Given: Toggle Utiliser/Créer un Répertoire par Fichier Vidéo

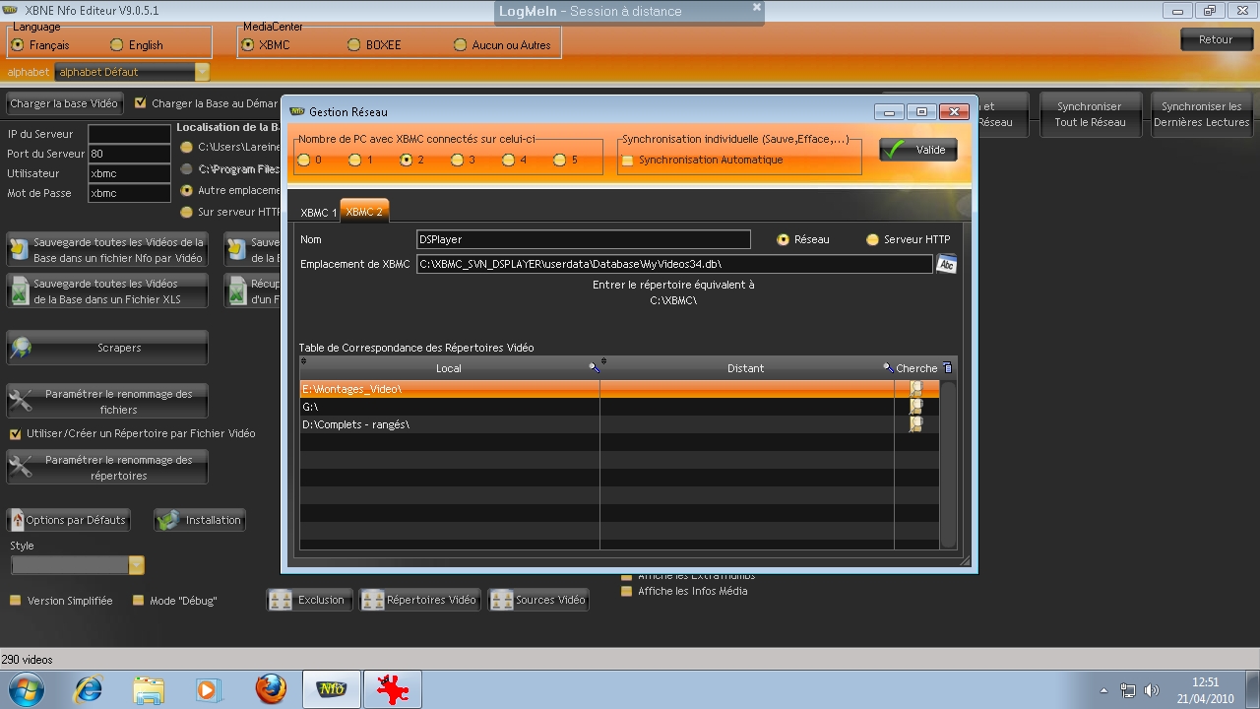Looking at the screenshot, I should coord(15,433).
